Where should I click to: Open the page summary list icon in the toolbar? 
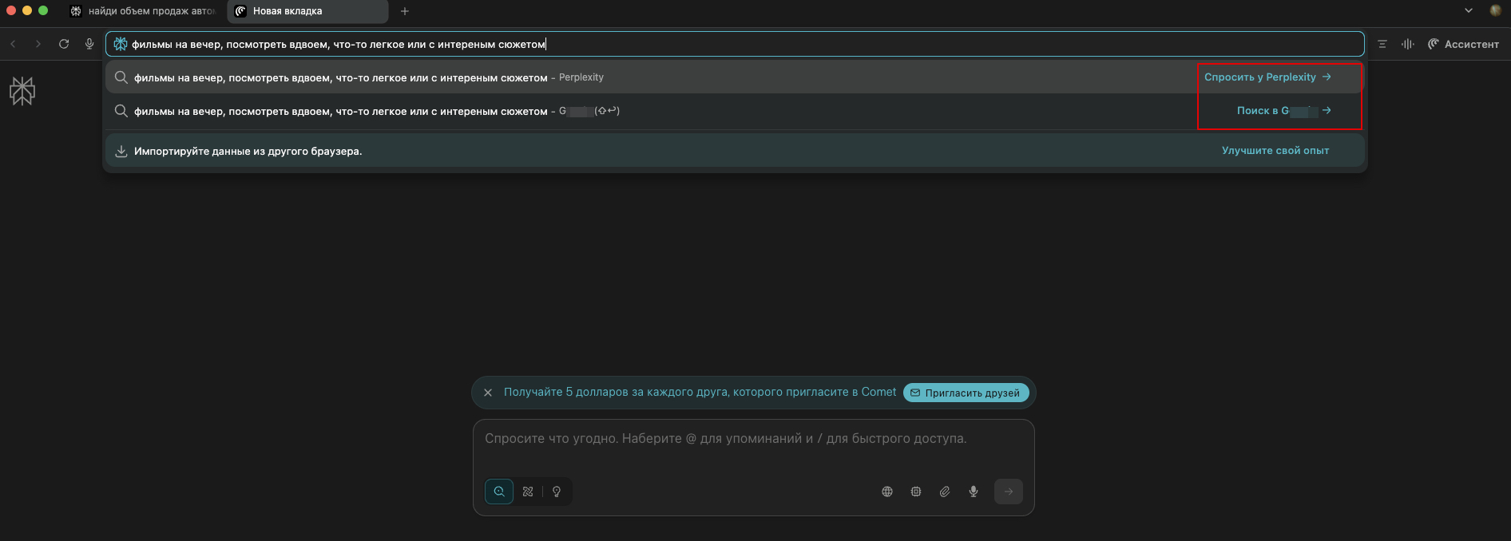(1382, 44)
